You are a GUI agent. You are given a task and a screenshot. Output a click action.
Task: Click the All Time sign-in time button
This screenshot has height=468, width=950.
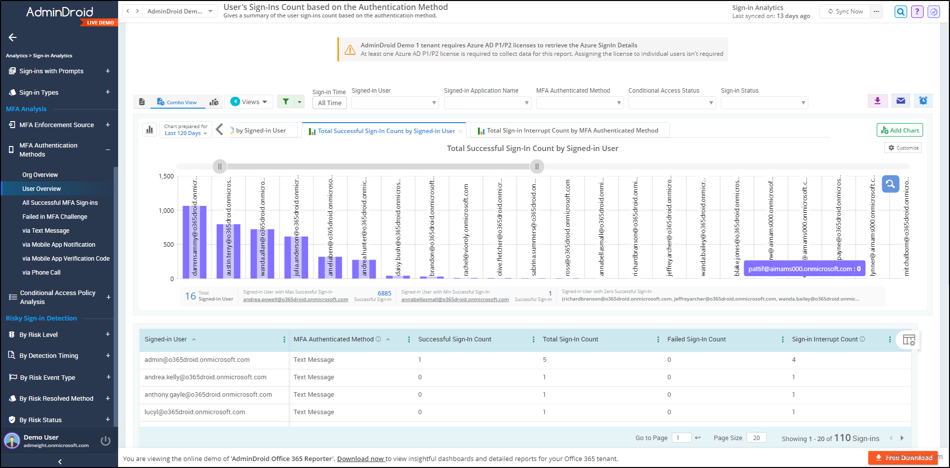329,103
